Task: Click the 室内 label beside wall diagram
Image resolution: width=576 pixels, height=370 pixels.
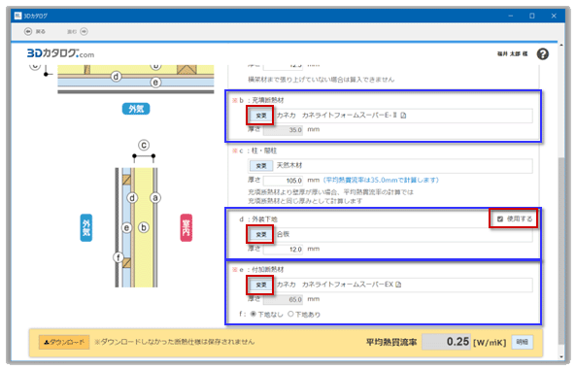Action: pyautogui.click(x=186, y=228)
